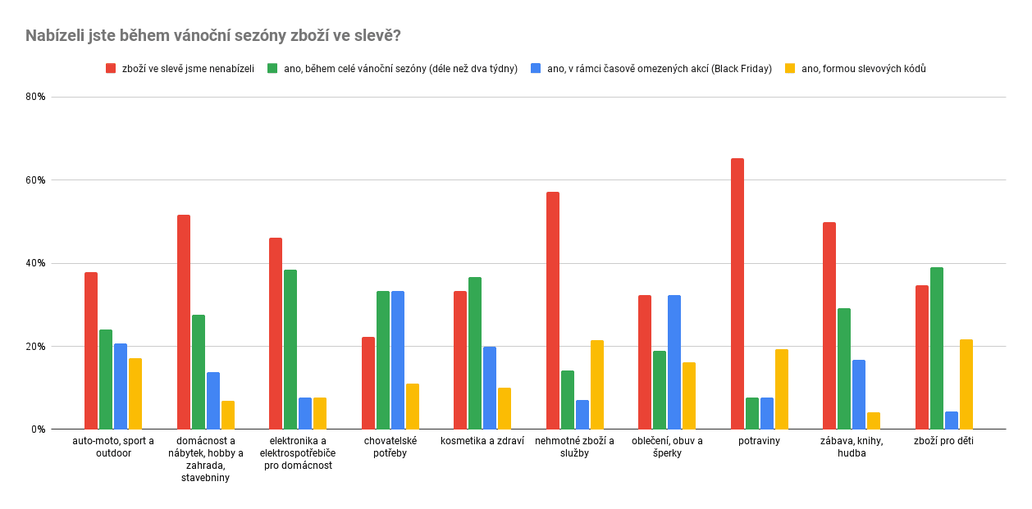Click the green bar for kosmetika a zdraví

(475, 352)
